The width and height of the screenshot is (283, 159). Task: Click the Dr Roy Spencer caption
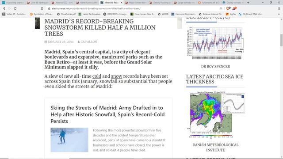coord(215,67)
